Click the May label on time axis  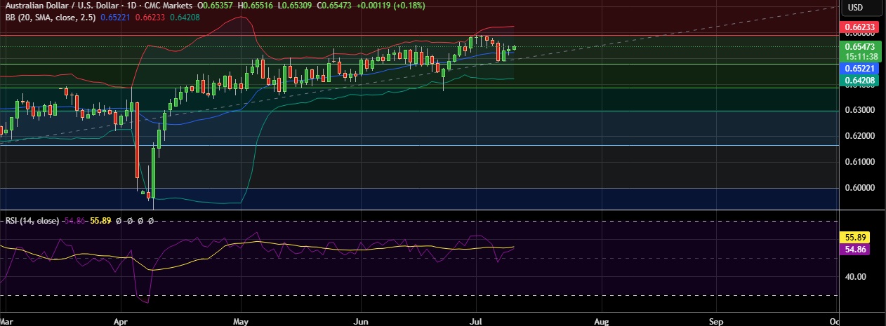pos(240,320)
